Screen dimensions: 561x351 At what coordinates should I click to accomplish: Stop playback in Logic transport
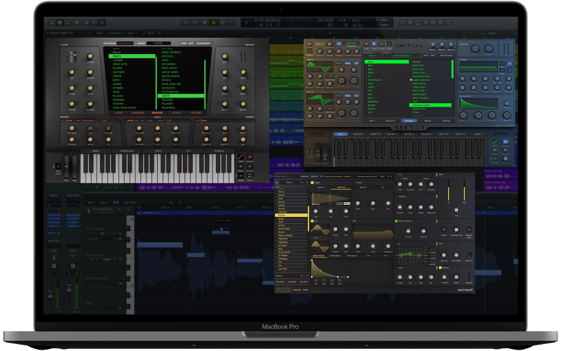(204, 22)
